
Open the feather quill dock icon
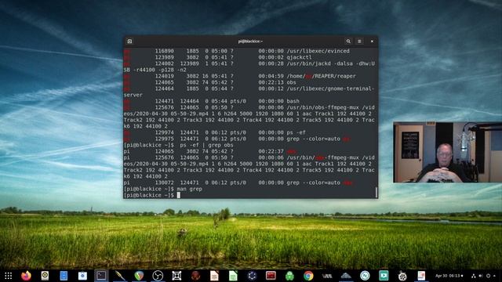(120, 276)
